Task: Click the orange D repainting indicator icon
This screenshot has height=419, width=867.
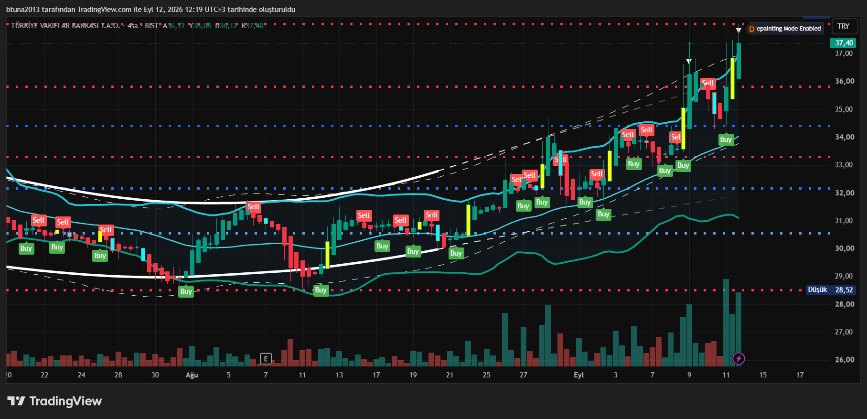Action: coord(752,29)
